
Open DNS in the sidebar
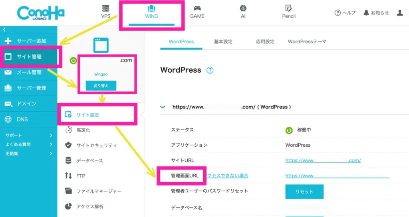tap(28, 119)
